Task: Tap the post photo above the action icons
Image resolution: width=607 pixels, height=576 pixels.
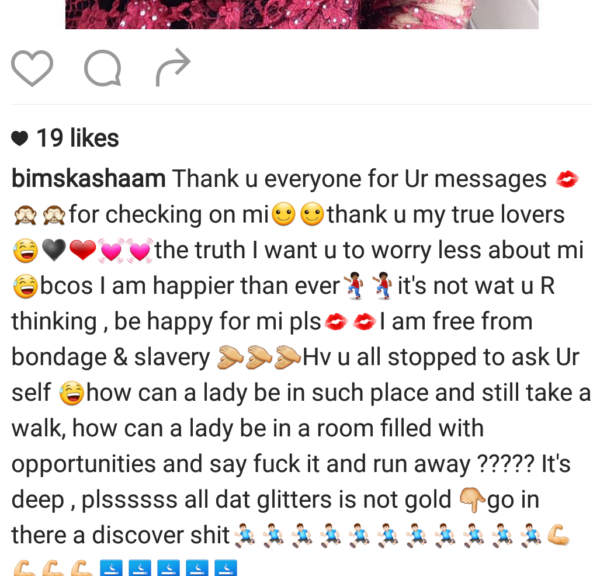Action: pyautogui.click(x=302, y=15)
